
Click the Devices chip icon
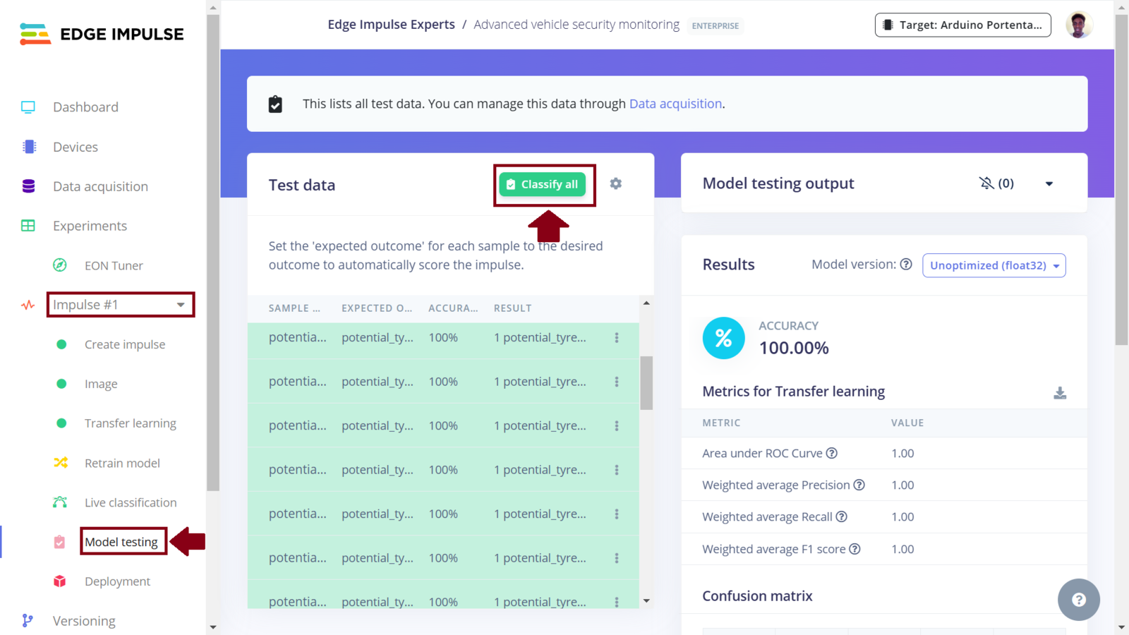click(29, 147)
